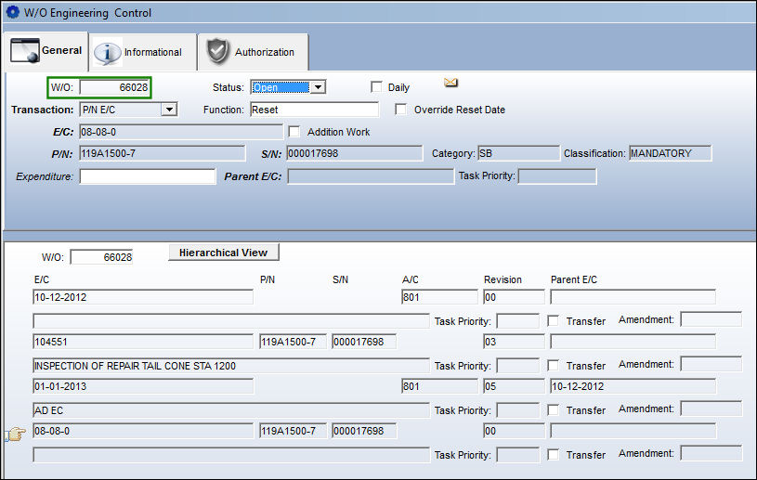This screenshot has width=757, height=480.
Task: Click the 'A/C' column header
Action: pos(410,279)
